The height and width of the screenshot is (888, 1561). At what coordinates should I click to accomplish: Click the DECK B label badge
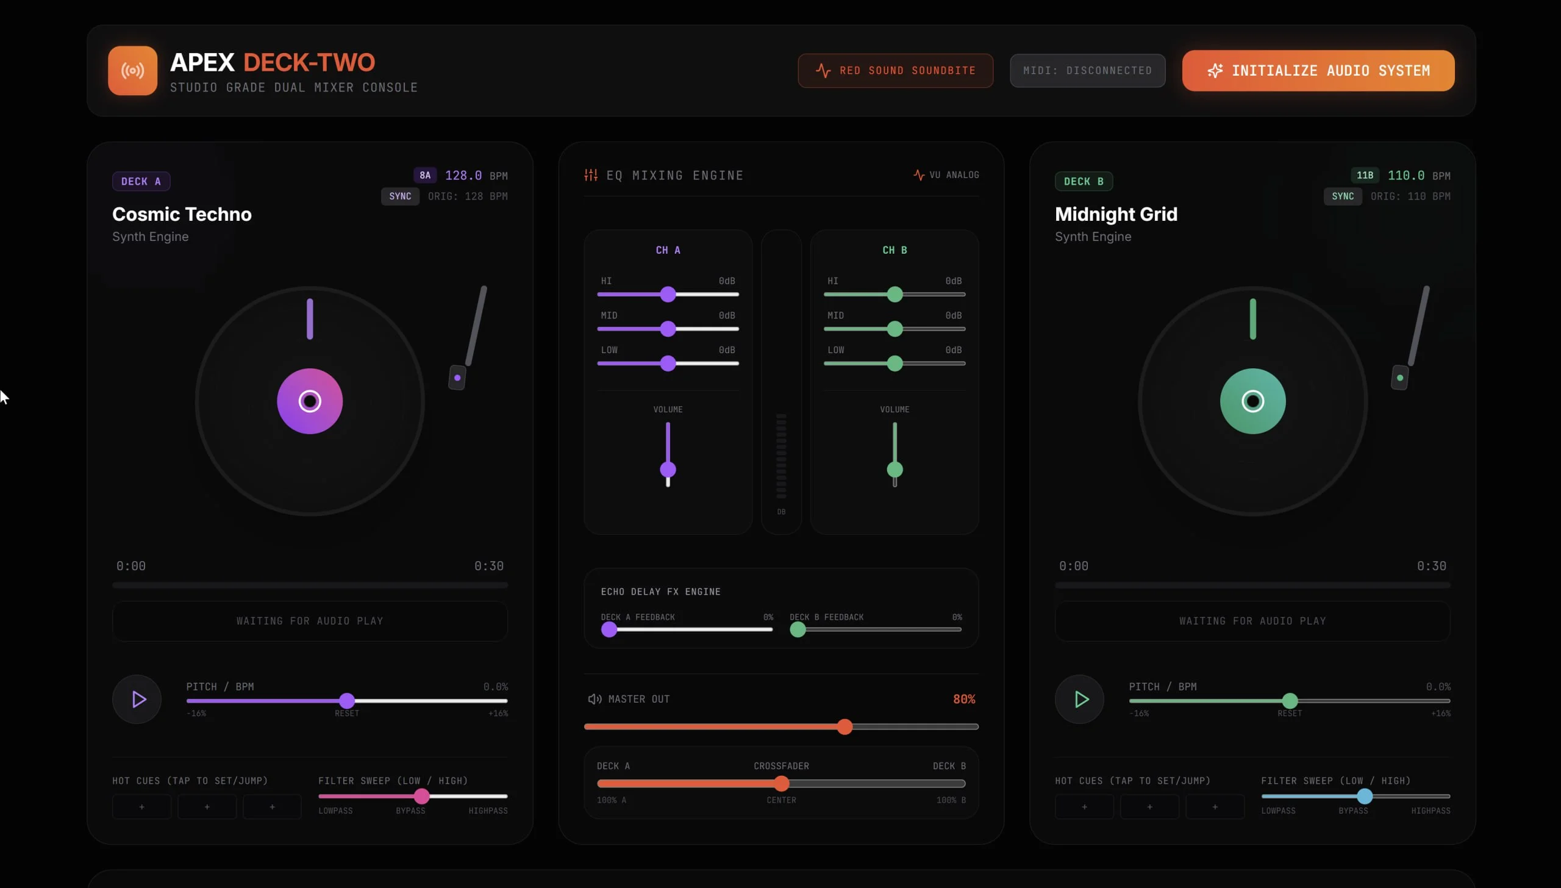[x=1084, y=181]
